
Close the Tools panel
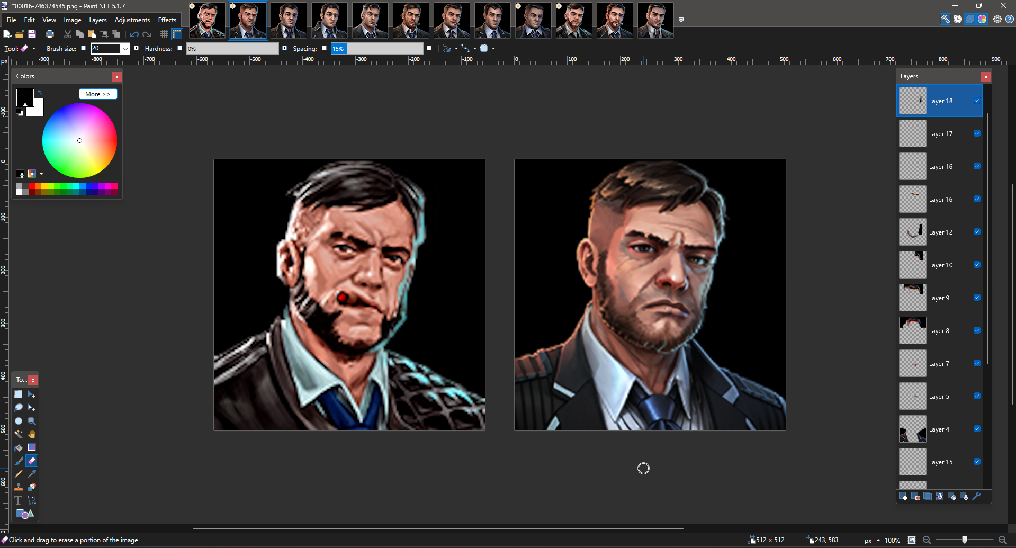(x=33, y=380)
